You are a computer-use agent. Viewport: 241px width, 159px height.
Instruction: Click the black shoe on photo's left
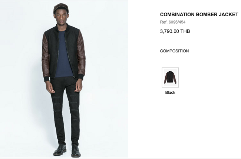click(60, 150)
